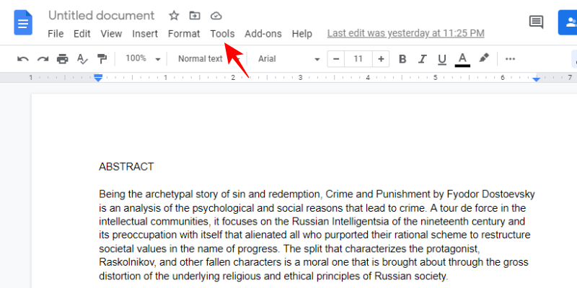Open comment history speech bubble icon
Viewport: 577px width, 288px height.
536,22
